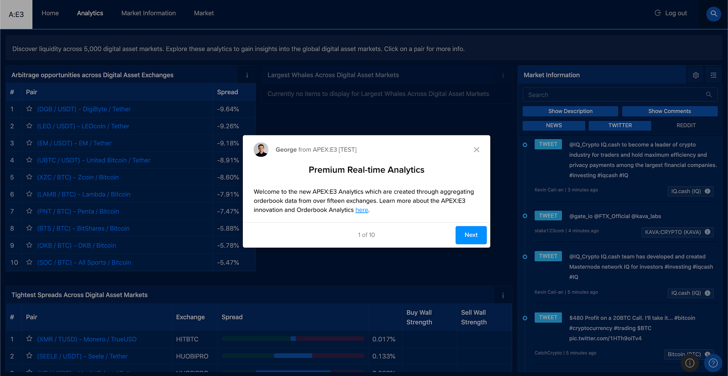This screenshot has width=728, height=376.
Task: Click the A:E3 logo
Action: point(16,15)
